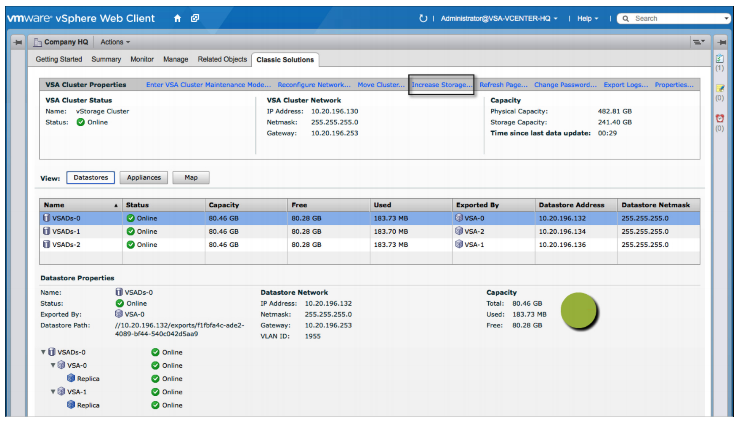Switch view to Map
Image resolution: width=740 pixels, height=421 pixels.
[x=191, y=178]
